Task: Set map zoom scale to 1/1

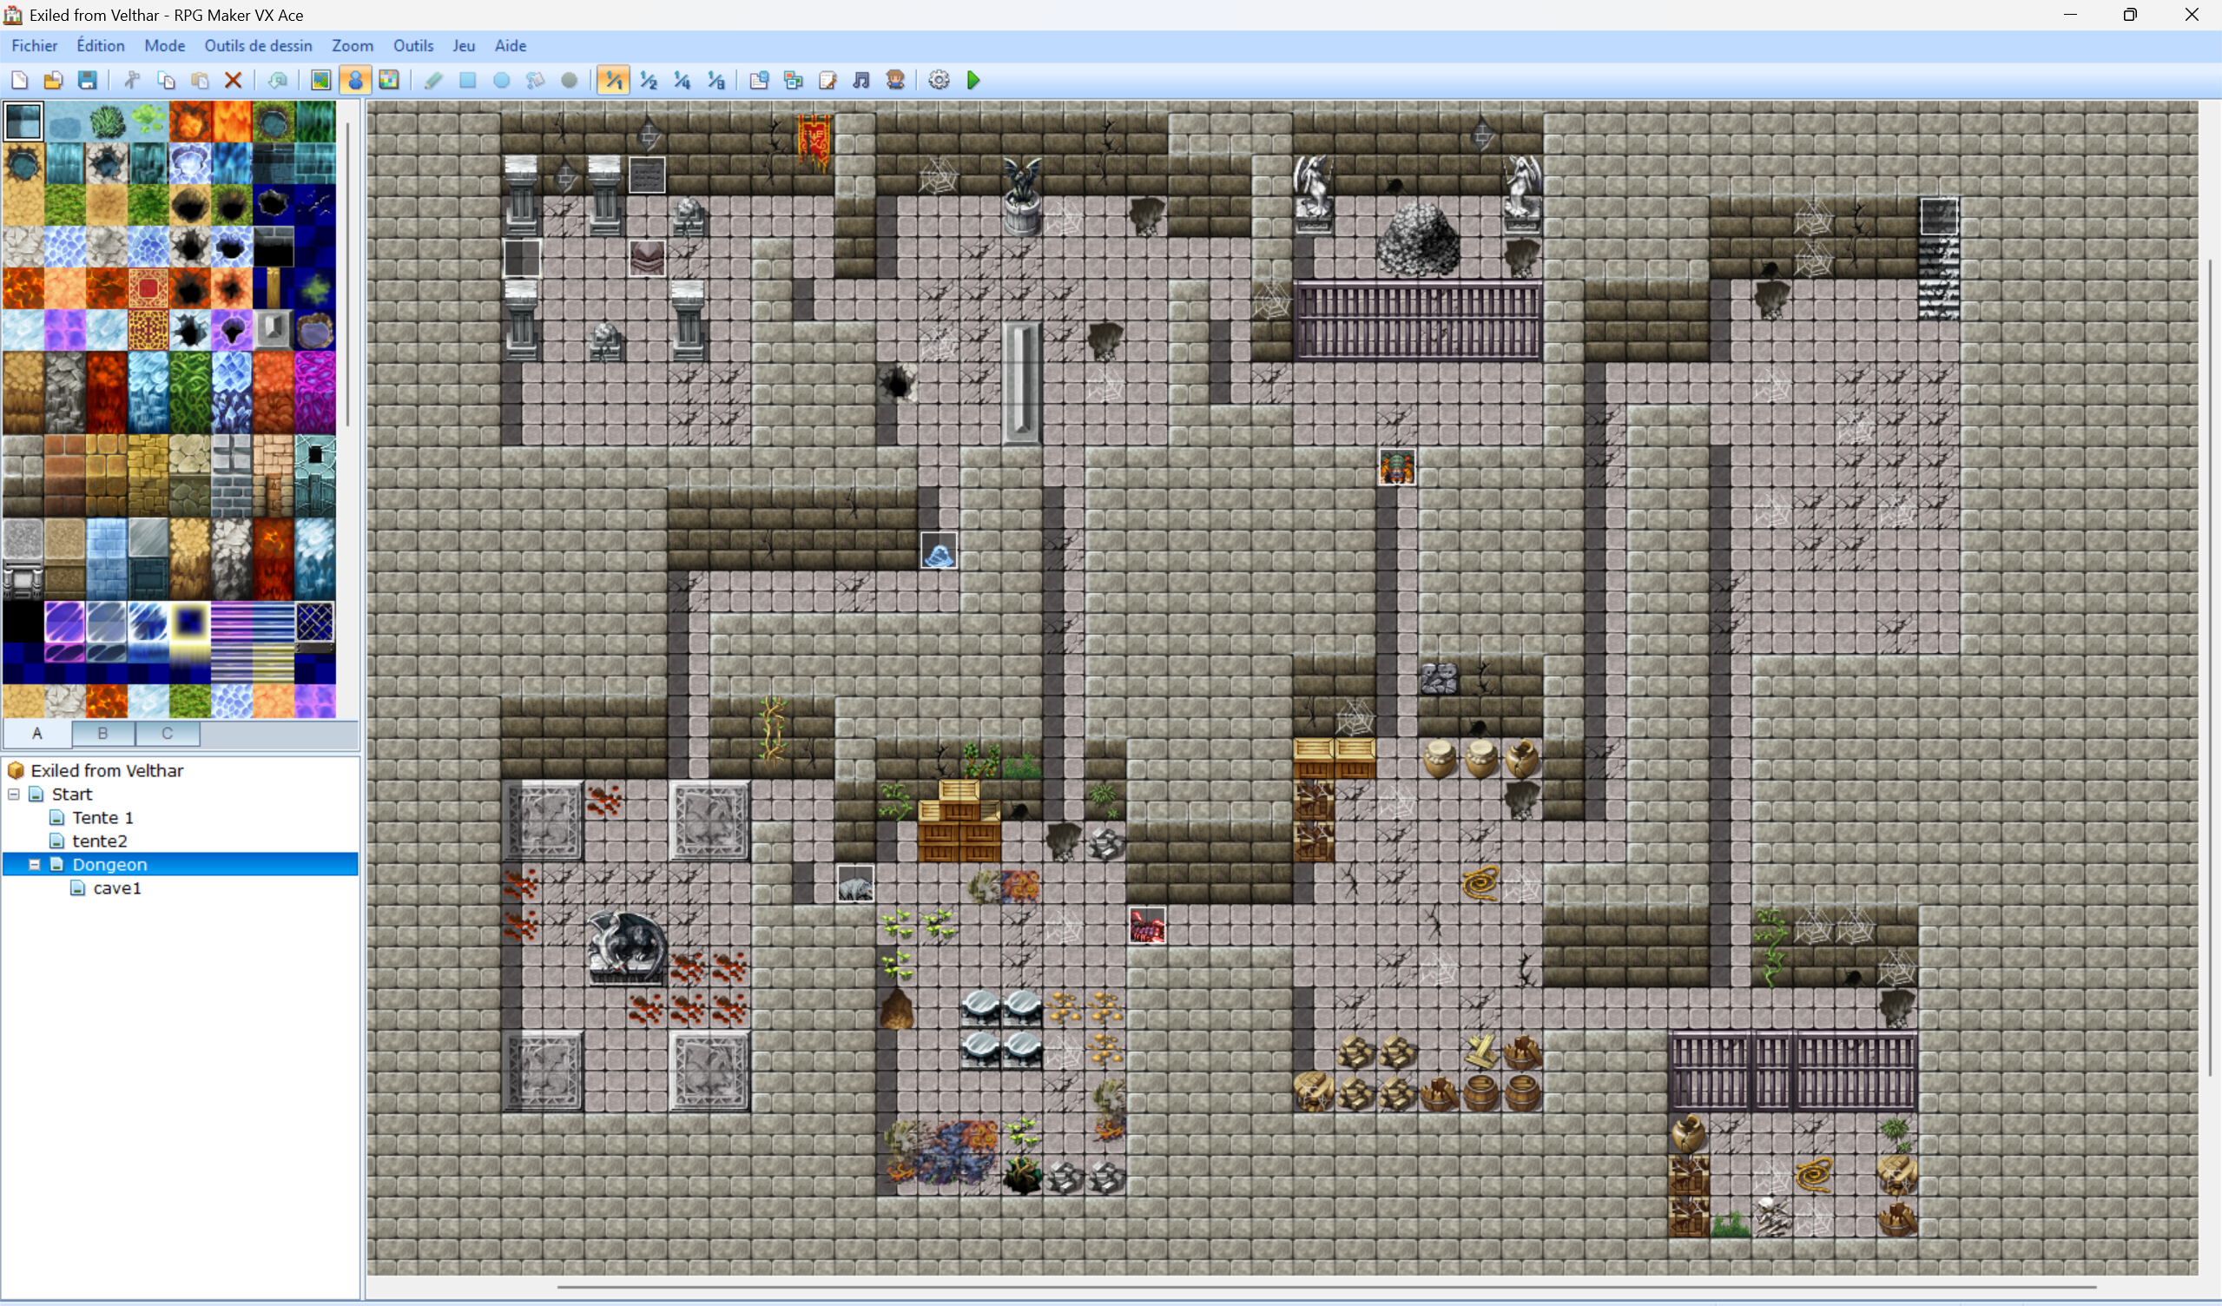Action: pos(614,80)
